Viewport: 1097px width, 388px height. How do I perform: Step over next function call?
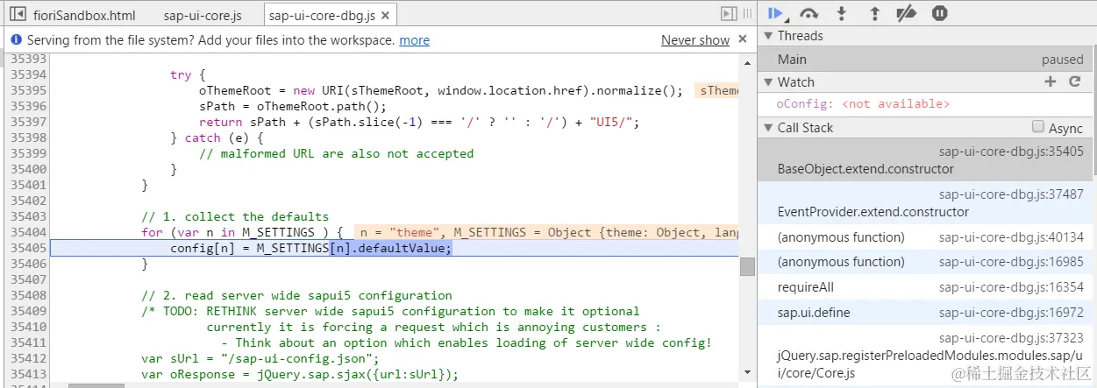click(x=809, y=13)
